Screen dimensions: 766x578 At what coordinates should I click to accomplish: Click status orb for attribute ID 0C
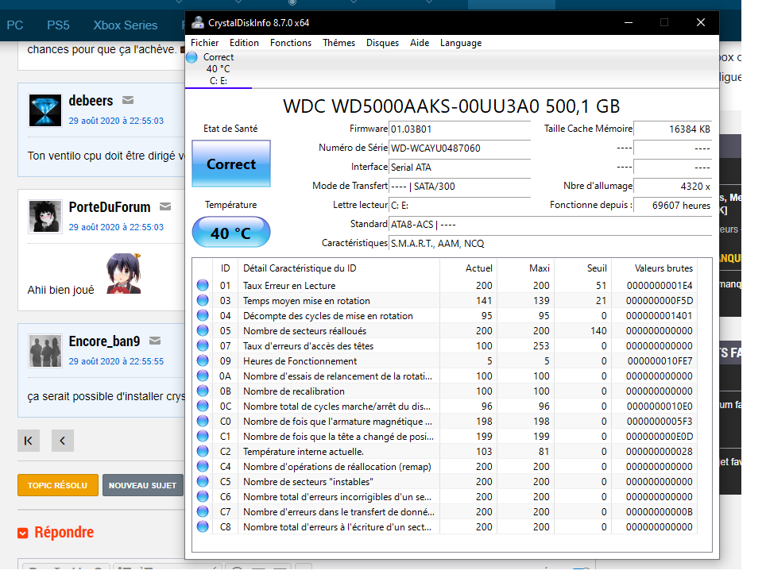[x=203, y=407]
